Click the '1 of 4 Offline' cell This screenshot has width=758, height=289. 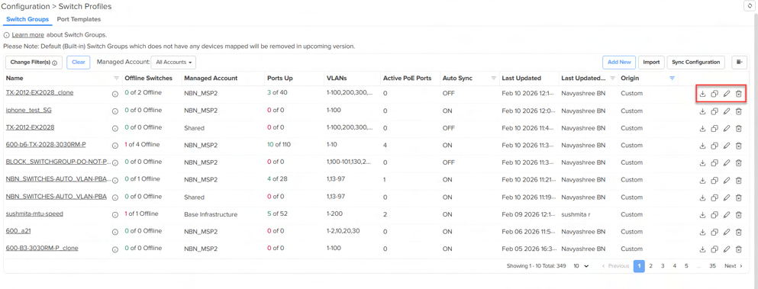pyautogui.click(x=142, y=145)
